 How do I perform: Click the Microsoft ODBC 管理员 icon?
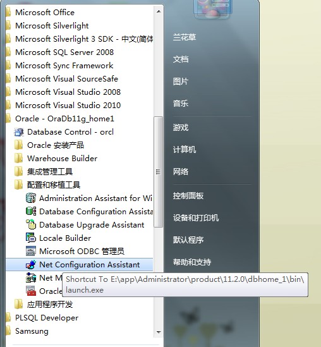(31, 251)
